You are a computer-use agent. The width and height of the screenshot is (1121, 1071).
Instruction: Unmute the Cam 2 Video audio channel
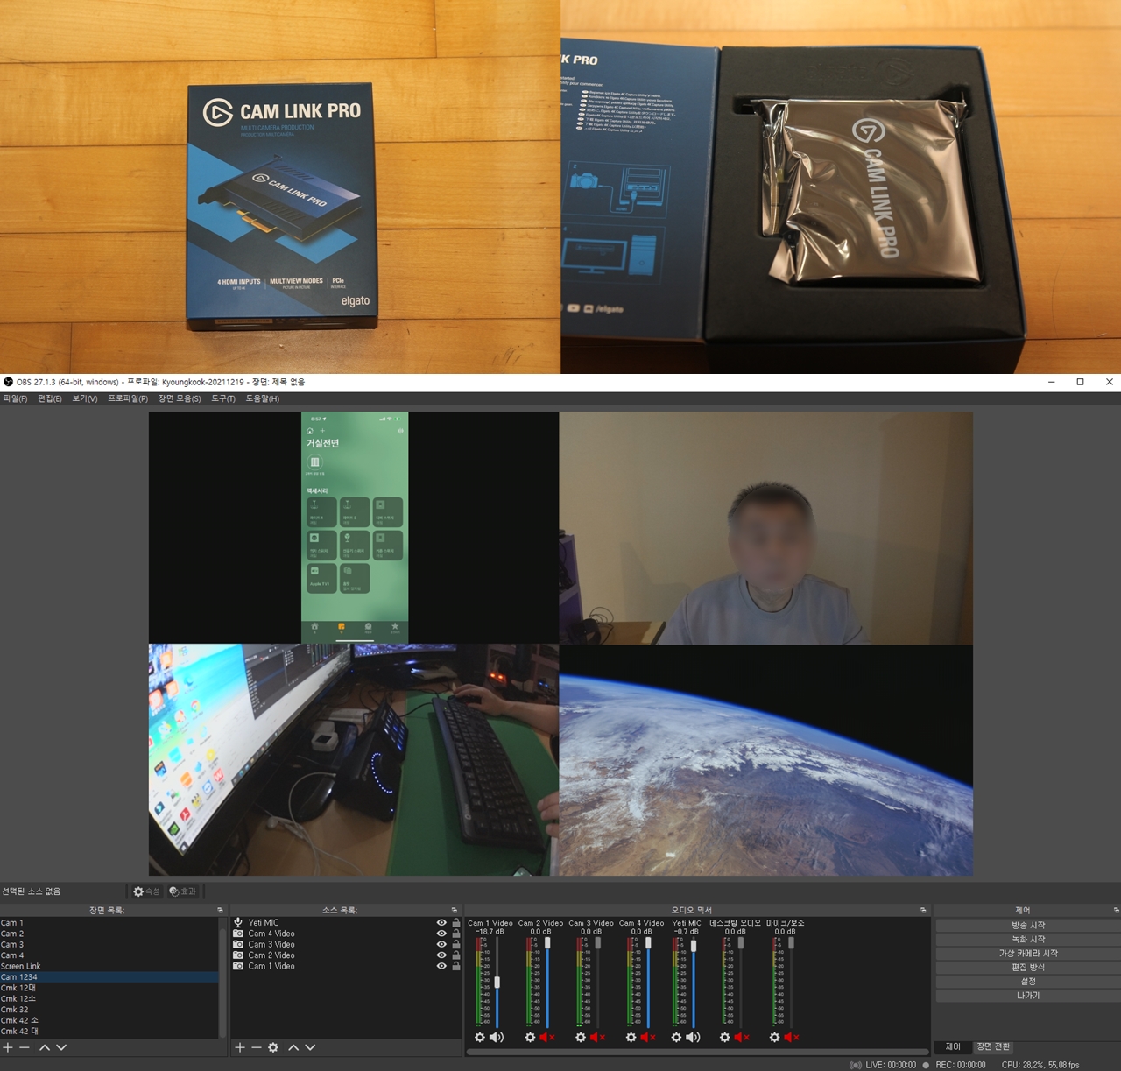pos(547,1038)
